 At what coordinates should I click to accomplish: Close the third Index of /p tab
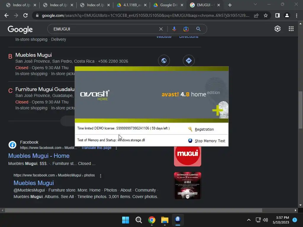(x=109, y=5)
